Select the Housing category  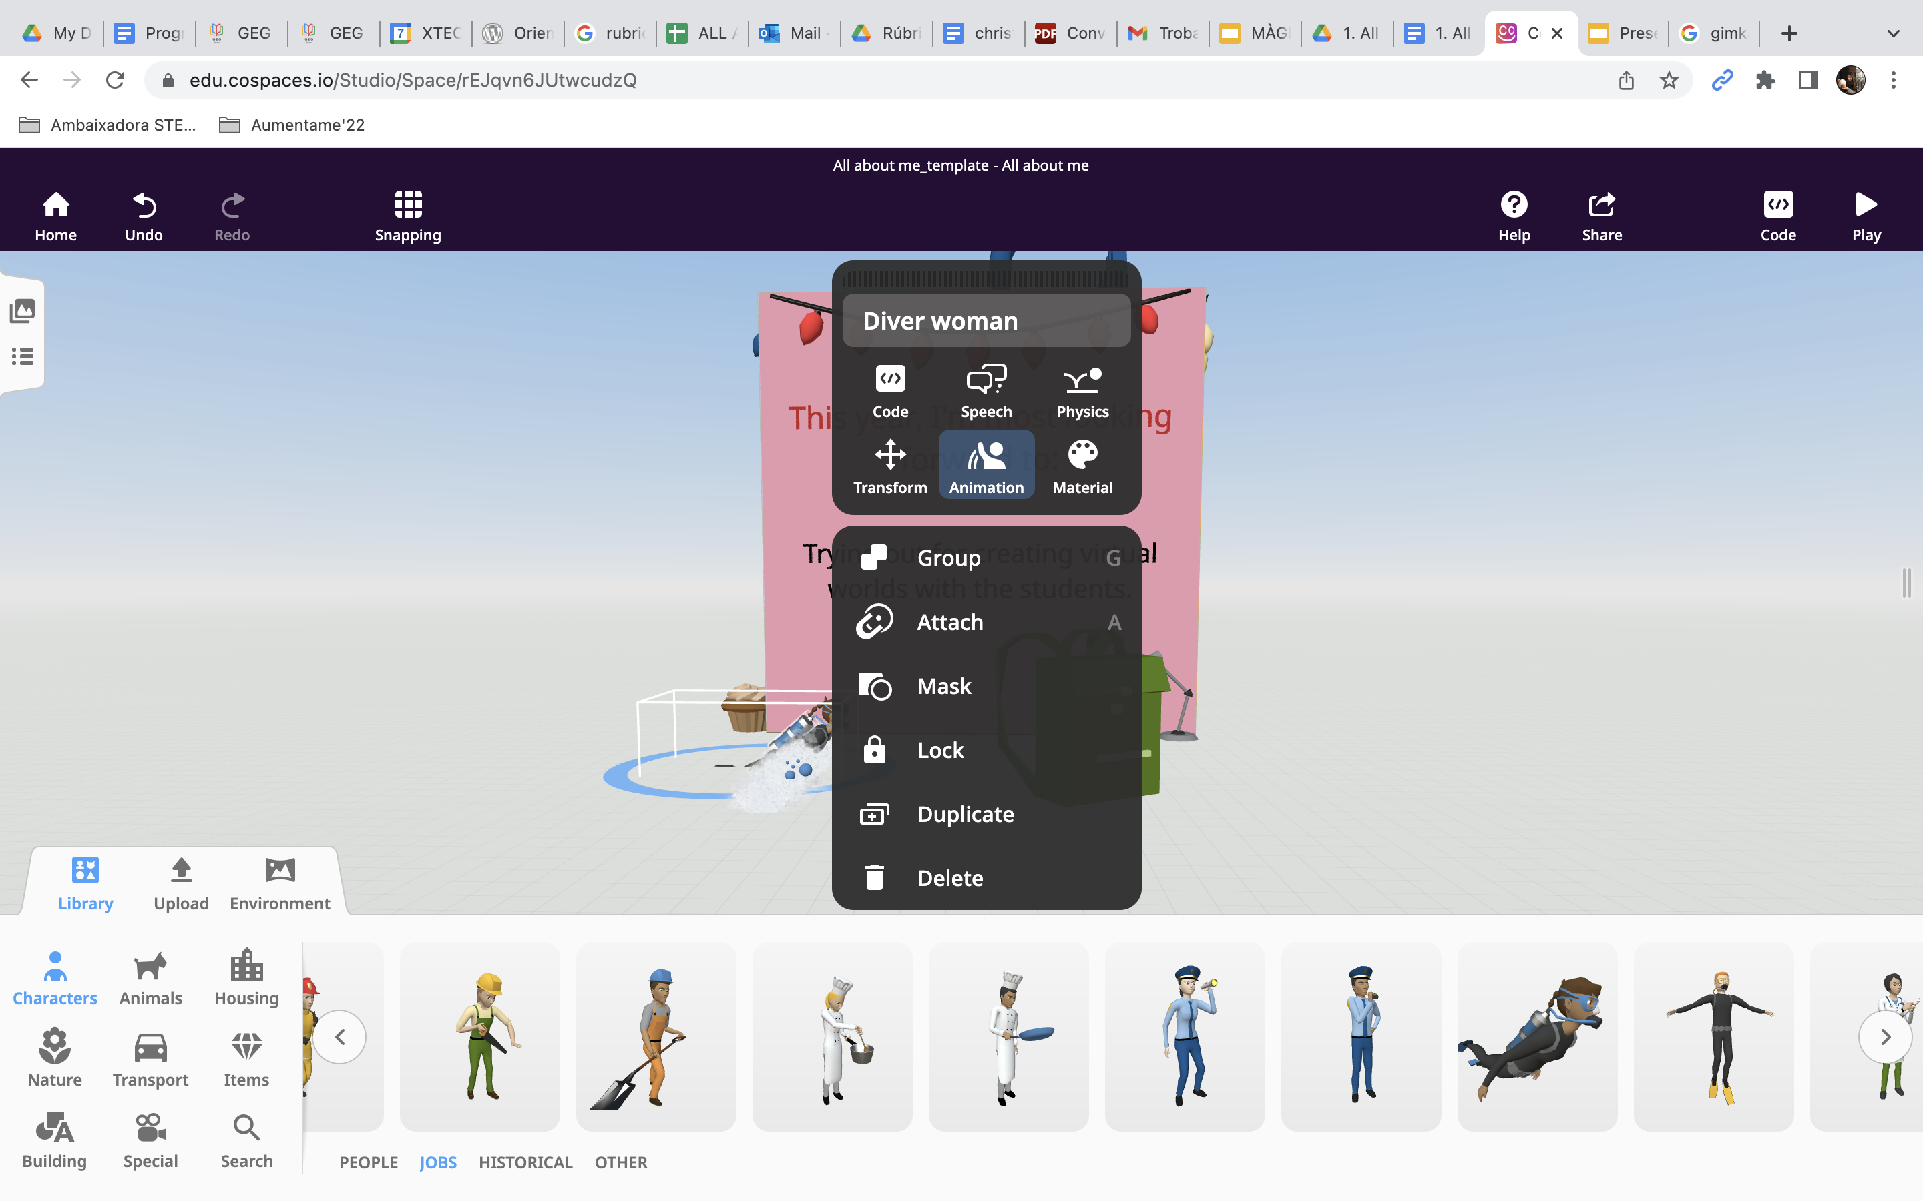tap(246, 977)
